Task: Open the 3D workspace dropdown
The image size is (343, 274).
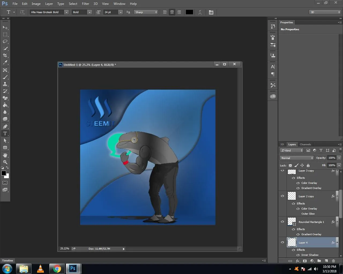Action: (x=325, y=12)
